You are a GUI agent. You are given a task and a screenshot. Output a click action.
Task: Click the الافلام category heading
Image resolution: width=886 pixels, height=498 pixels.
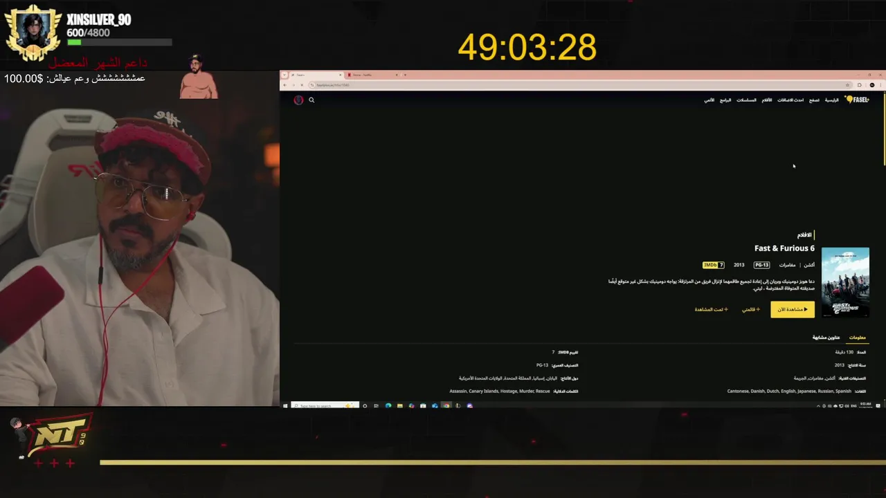804,235
